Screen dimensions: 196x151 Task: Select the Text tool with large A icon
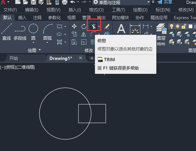click(121, 29)
